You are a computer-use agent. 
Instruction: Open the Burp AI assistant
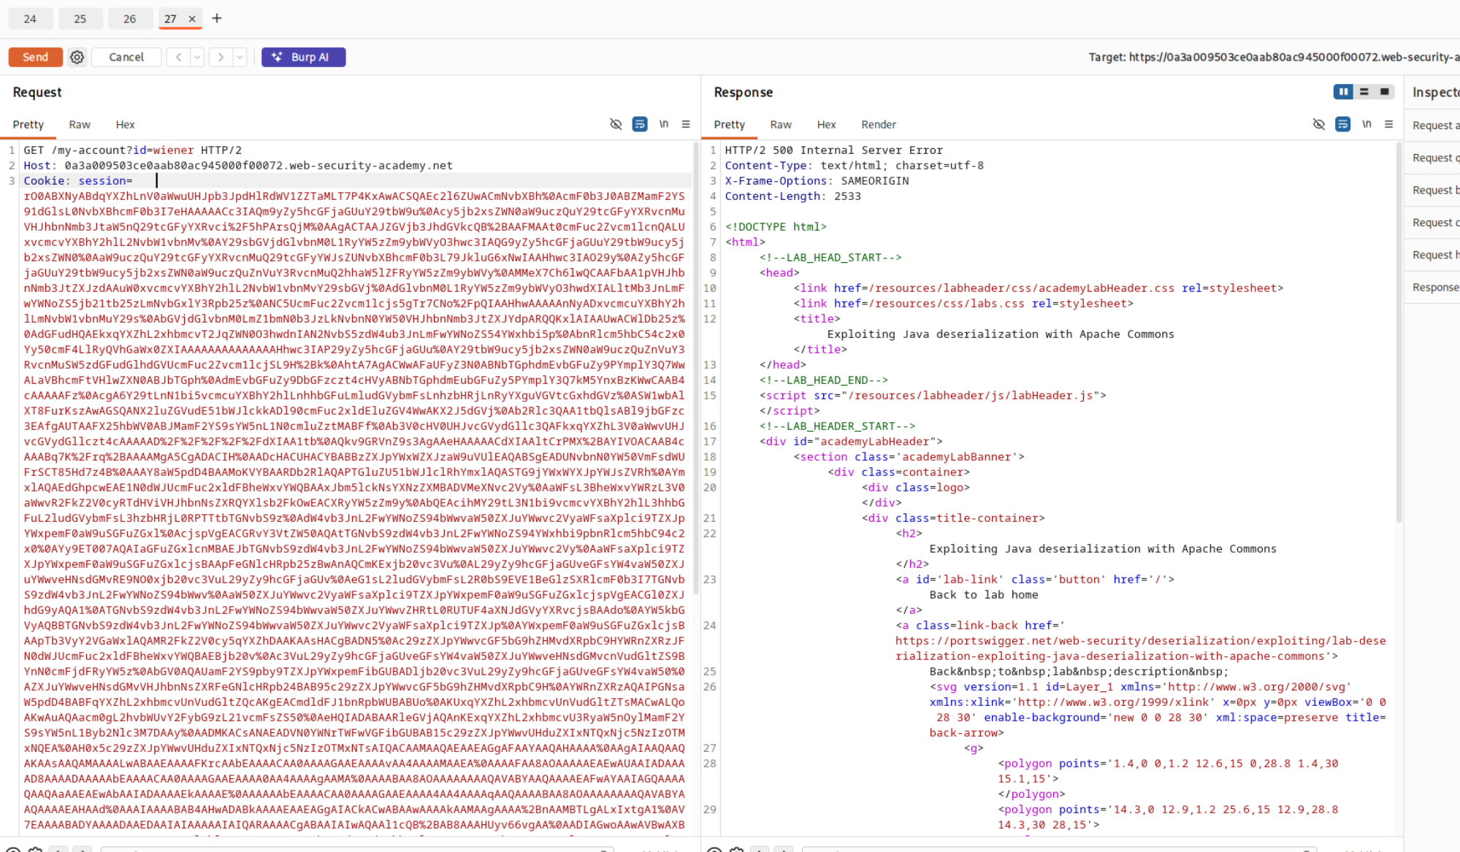pyautogui.click(x=304, y=57)
